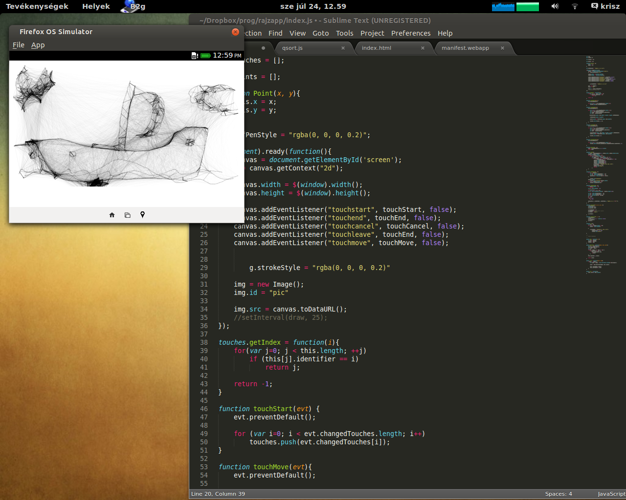Open the Preferences menu
Image resolution: width=626 pixels, height=500 pixels.
[x=411, y=33]
